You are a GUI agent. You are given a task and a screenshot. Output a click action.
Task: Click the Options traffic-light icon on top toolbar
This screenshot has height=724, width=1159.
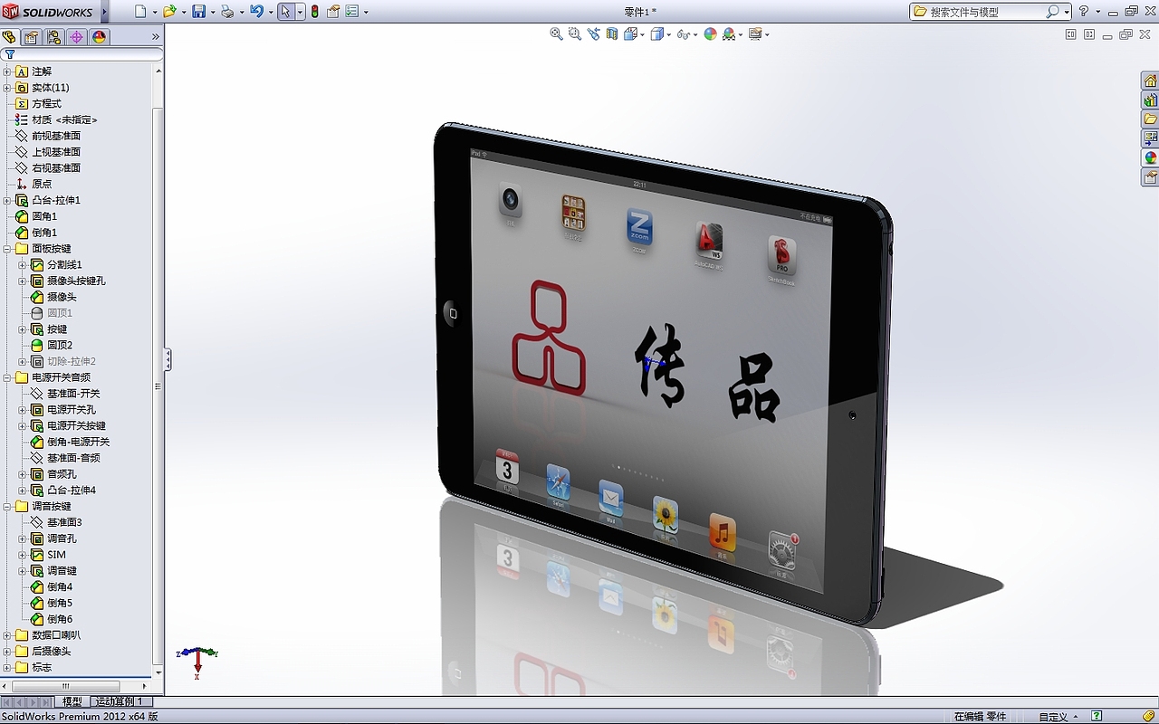pos(314,11)
